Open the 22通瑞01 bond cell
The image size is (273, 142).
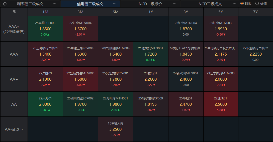[x=221, y=104]
